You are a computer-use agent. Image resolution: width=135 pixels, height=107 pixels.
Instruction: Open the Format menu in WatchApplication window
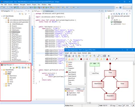coord(84,53)
